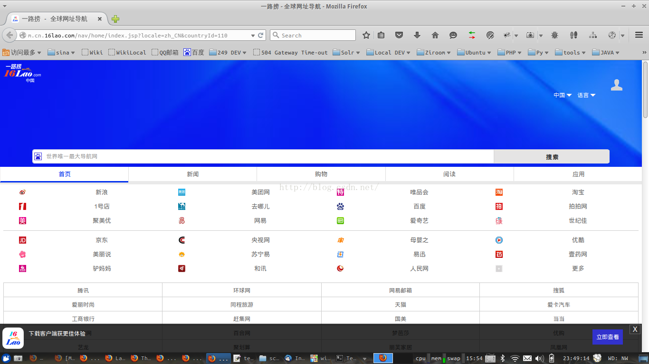
Task: Switch to the 购物 tab
Action: coord(321,174)
